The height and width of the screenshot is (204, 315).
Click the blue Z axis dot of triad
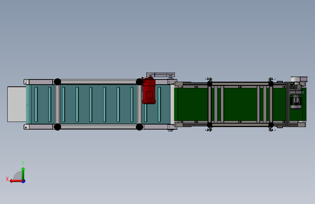point(24,181)
